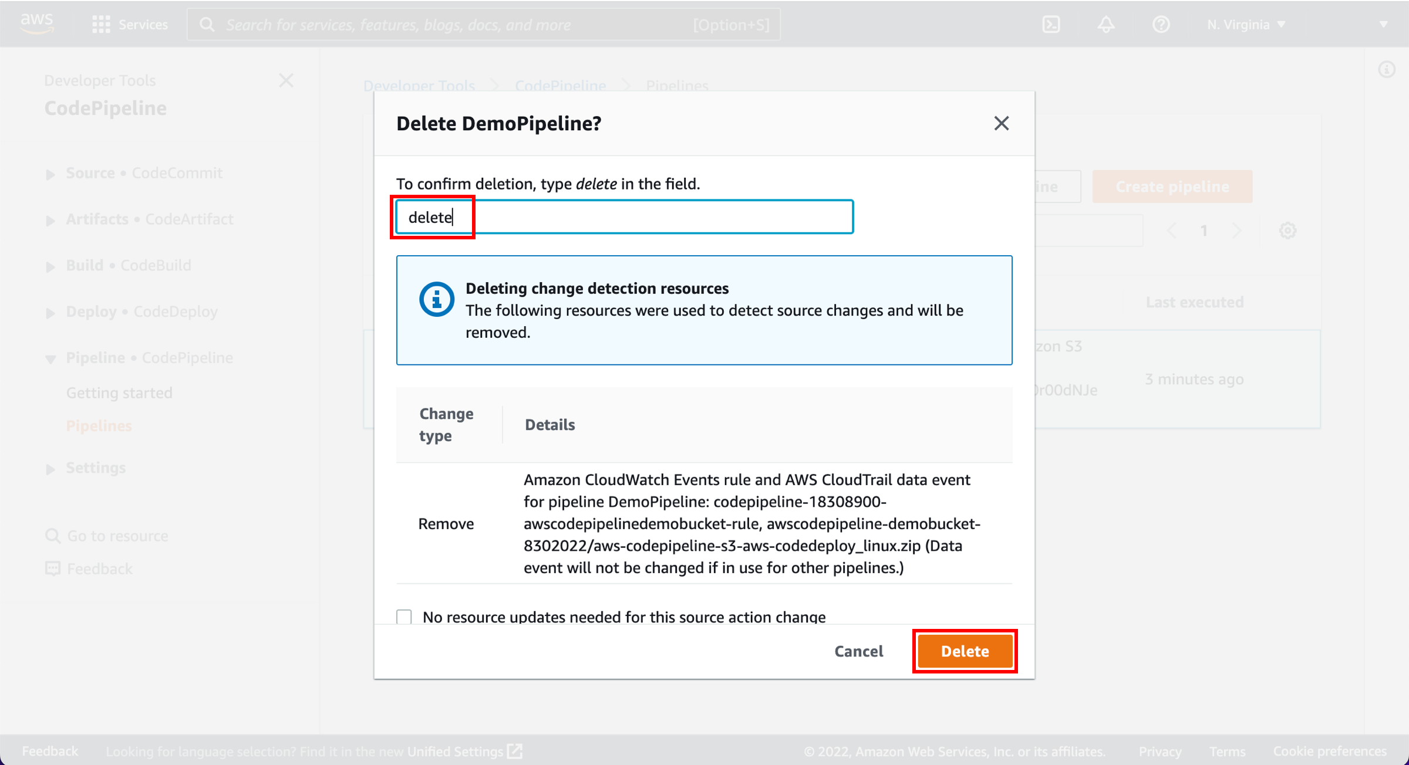Click the search magnifier icon
Image resolution: width=1409 pixels, height=765 pixels.
(207, 25)
